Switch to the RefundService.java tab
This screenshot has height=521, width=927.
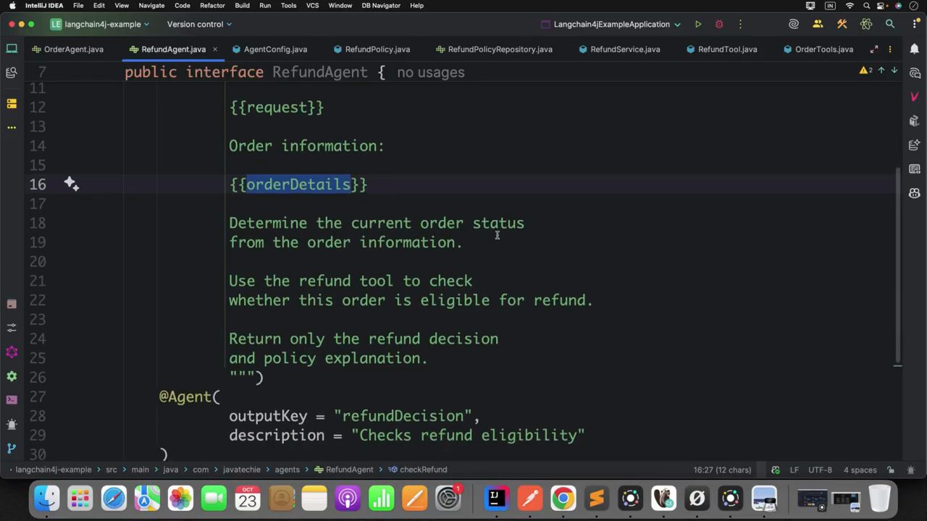tap(618, 49)
